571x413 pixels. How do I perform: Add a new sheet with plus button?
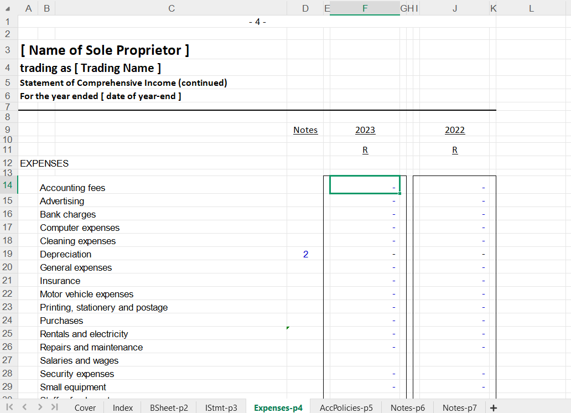[x=493, y=407]
